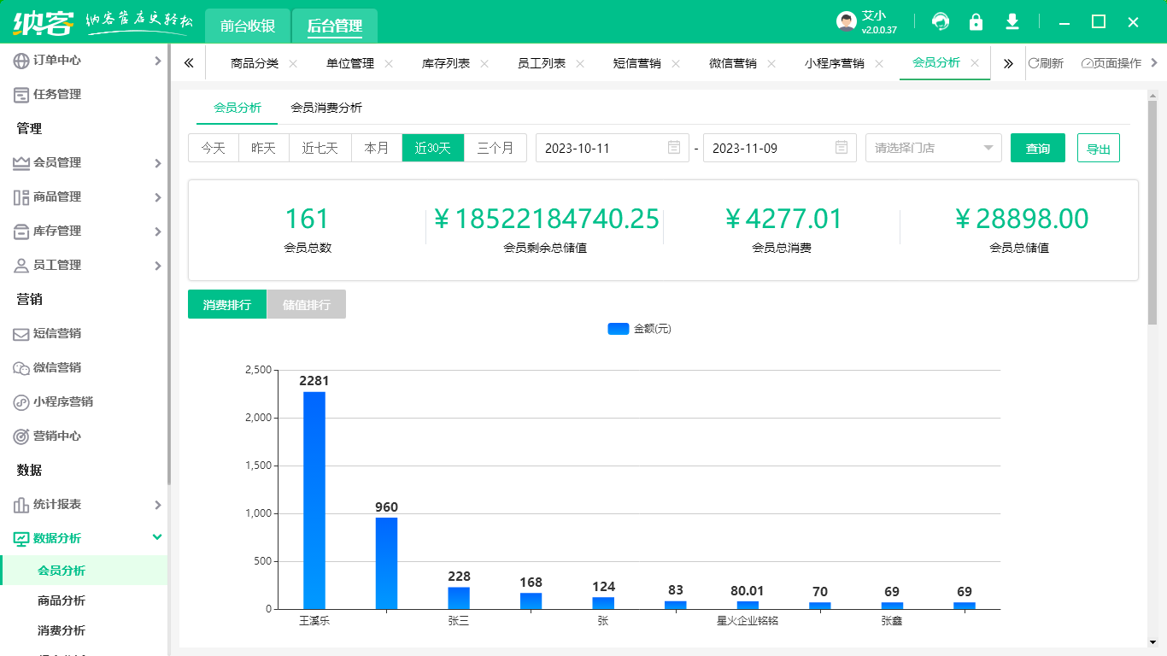The width and height of the screenshot is (1167, 656).
Task: Click the green 查询 button
Action: pyautogui.click(x=1037, y=148)
